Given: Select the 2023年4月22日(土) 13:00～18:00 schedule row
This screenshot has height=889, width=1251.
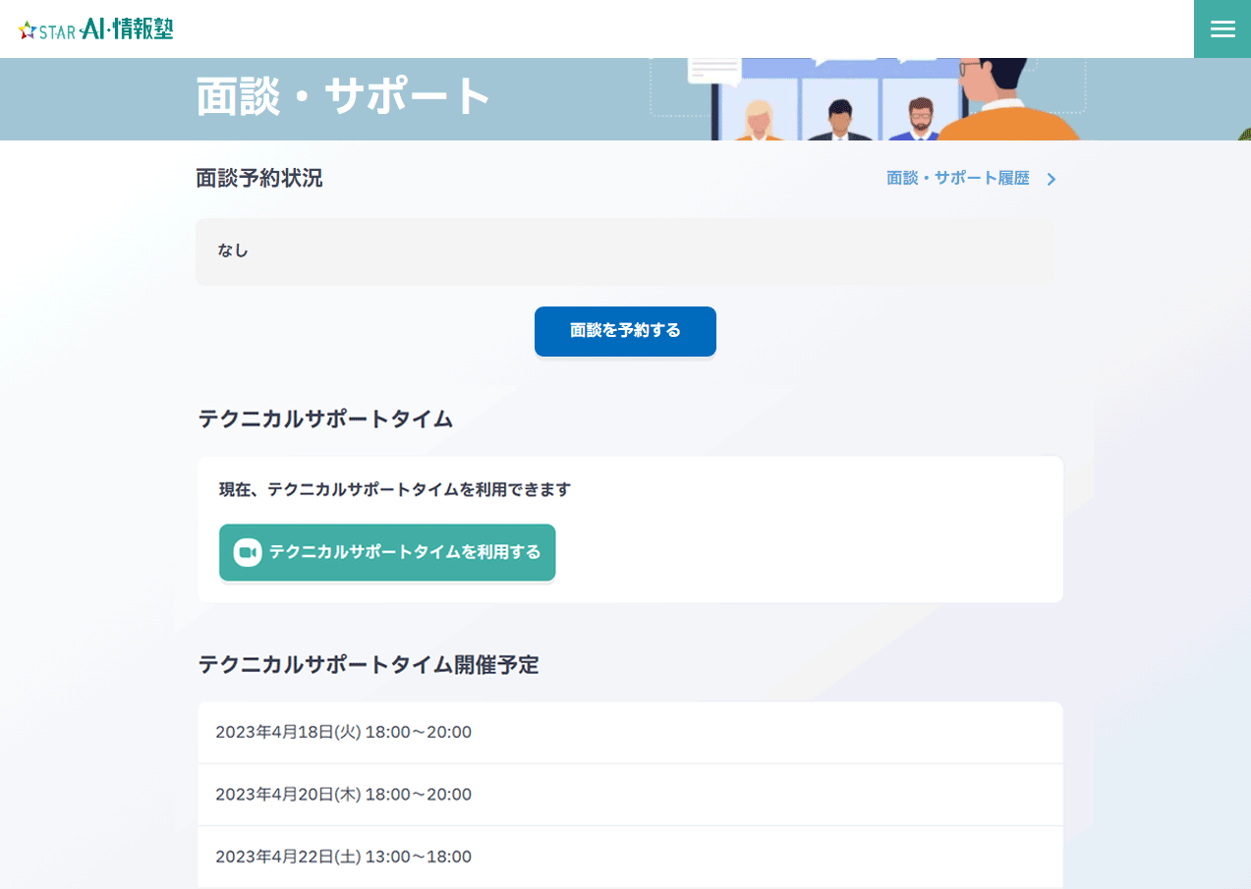Looking at the screenshot, I should 630,857.
